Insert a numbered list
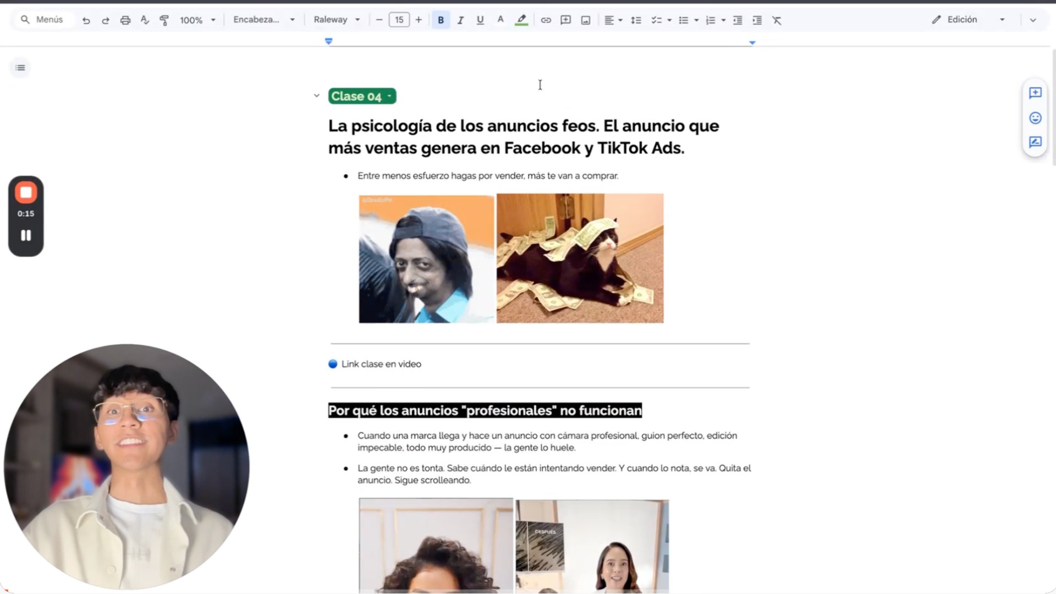Viewport: 1056px width, 594px height. tap(710, 20)
